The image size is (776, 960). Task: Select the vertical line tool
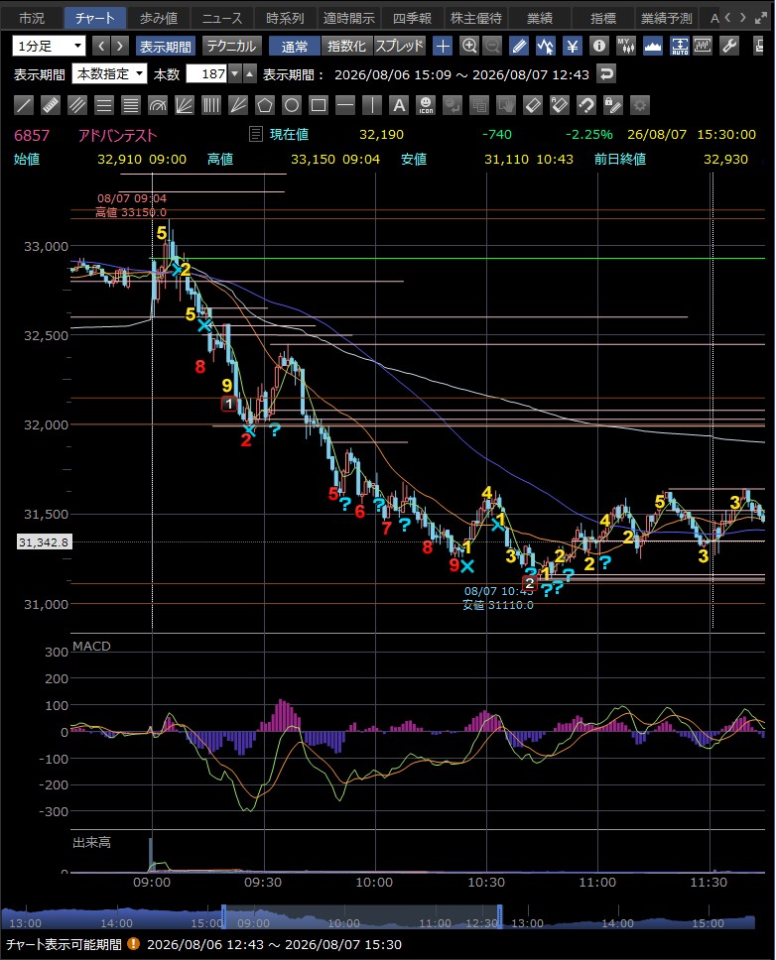point(372,105)
